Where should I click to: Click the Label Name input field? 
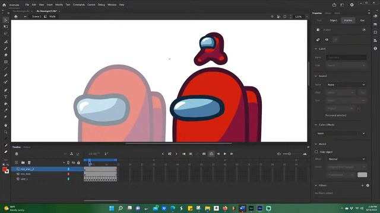point(346,57)
